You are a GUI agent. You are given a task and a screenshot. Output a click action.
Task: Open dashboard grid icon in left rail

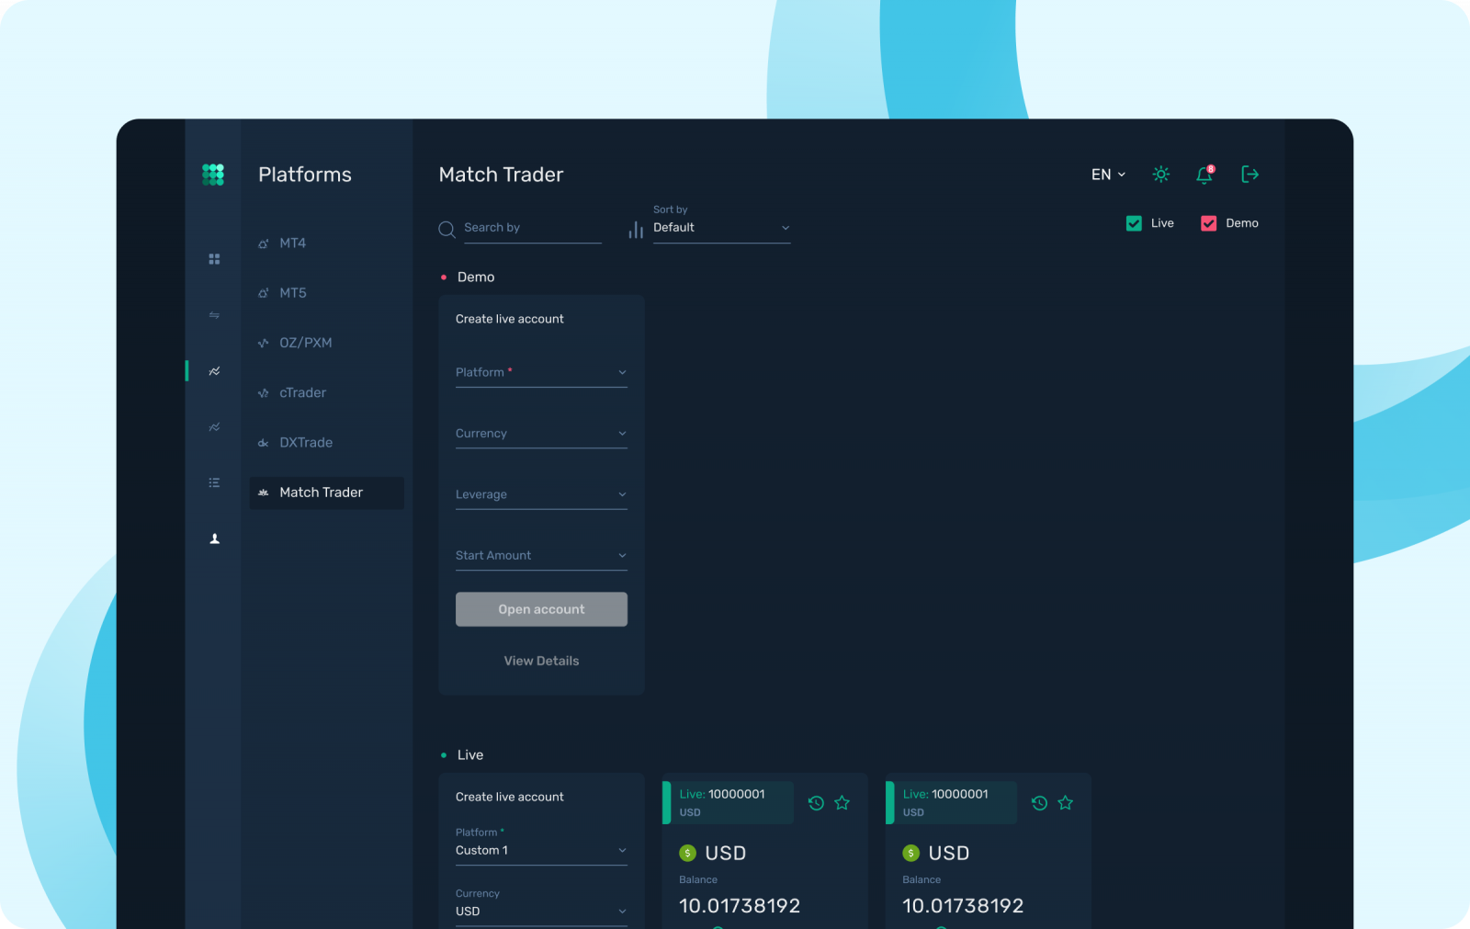[x=214, y=259]
